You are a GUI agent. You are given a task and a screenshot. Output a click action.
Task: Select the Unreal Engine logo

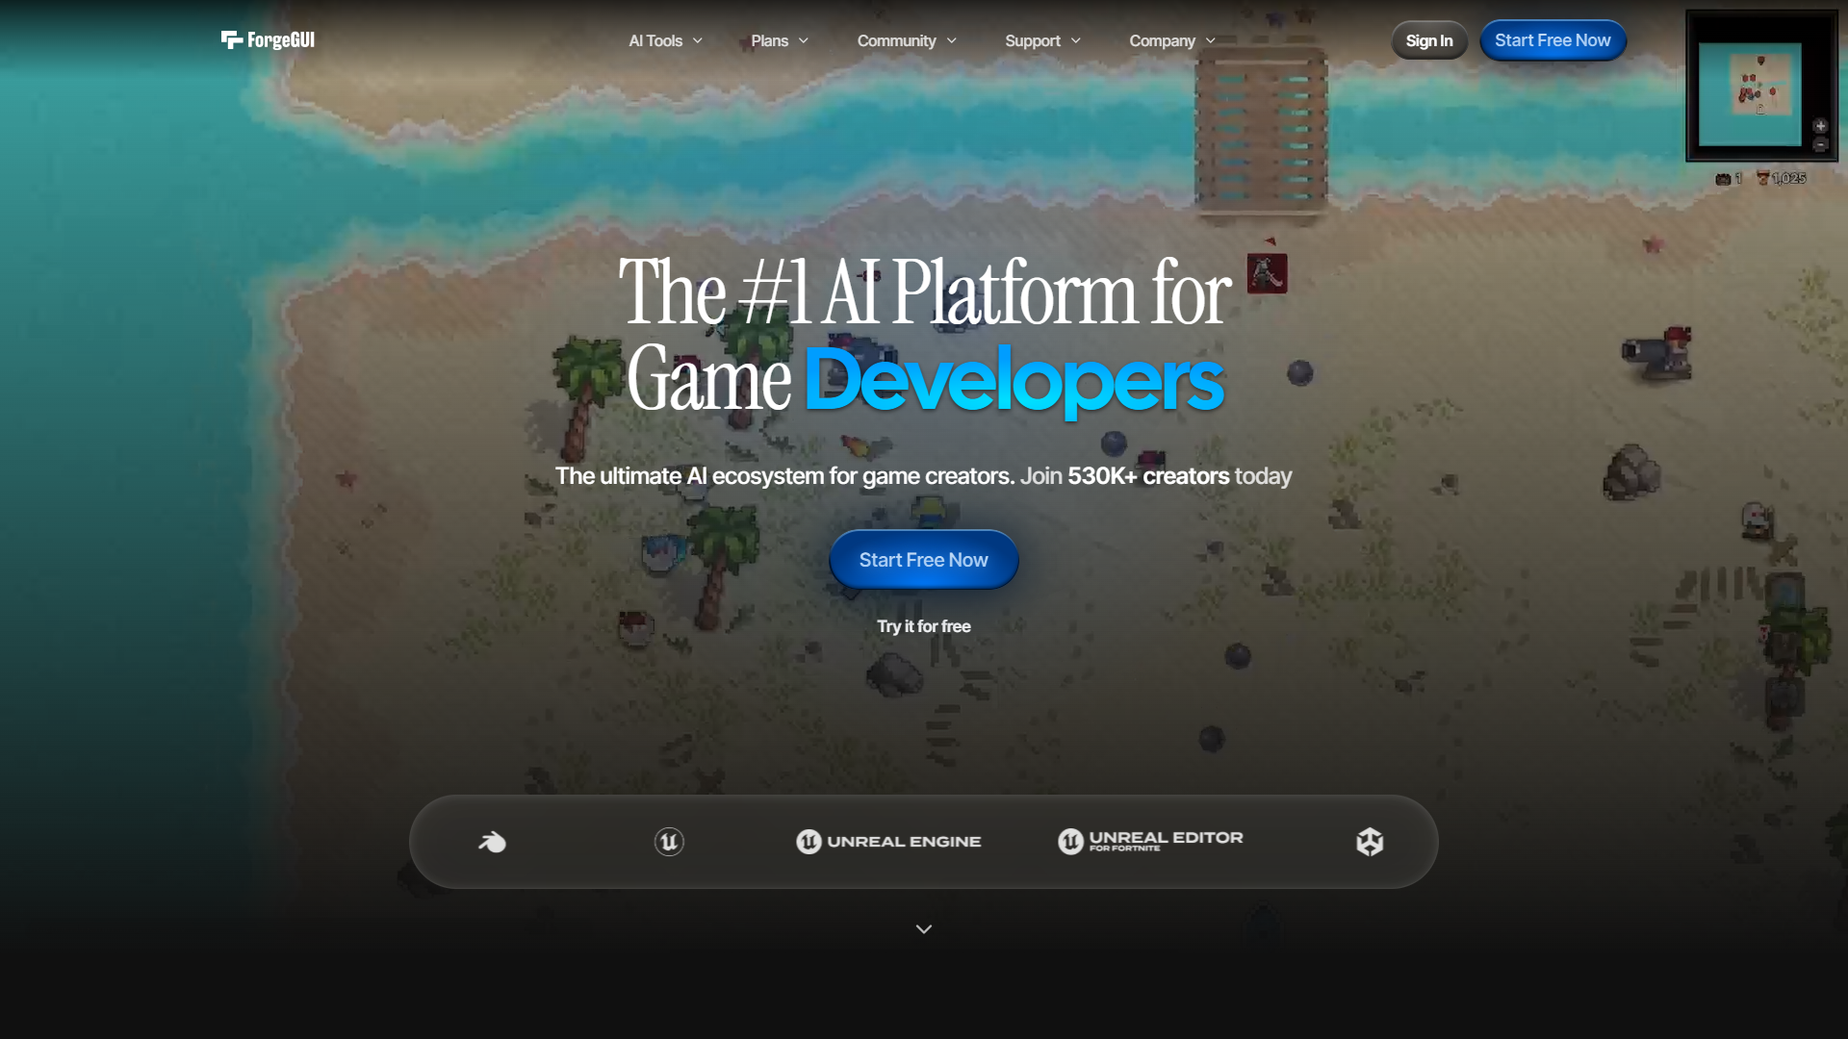[x=888, y=842]
